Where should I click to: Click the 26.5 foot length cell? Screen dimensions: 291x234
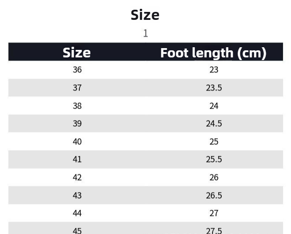214,195
